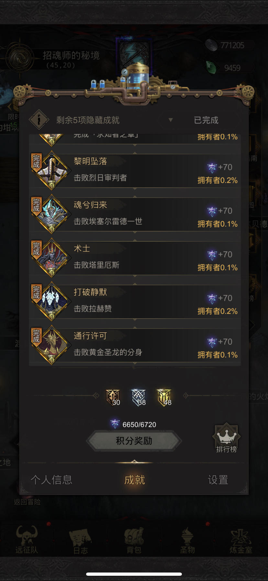Click the 返回冒险 link
268x581 pixels.
click(x=27, y=502)
